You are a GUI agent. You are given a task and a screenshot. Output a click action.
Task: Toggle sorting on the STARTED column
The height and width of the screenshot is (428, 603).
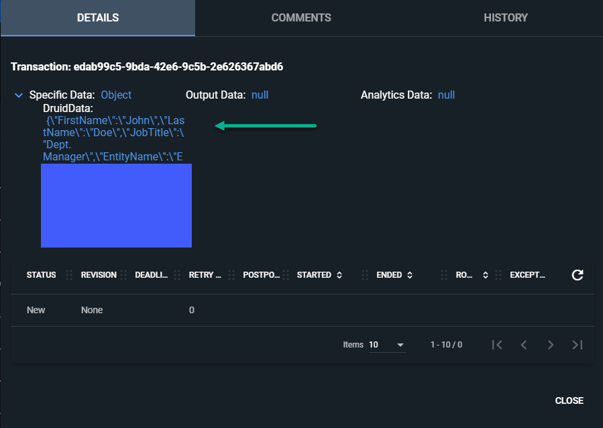[339, 274]
